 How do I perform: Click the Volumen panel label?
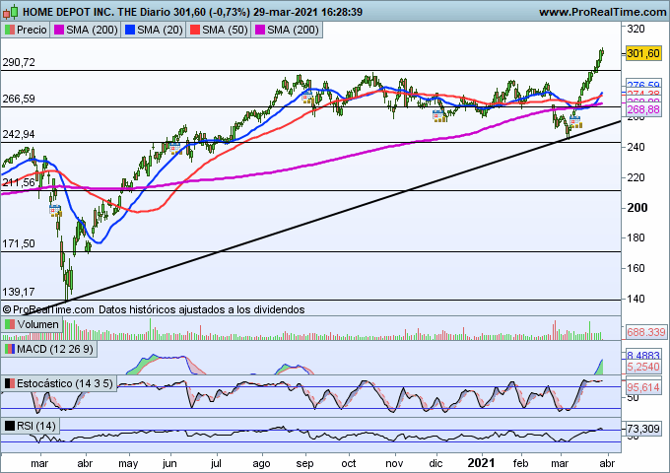[x=33, y=325]
